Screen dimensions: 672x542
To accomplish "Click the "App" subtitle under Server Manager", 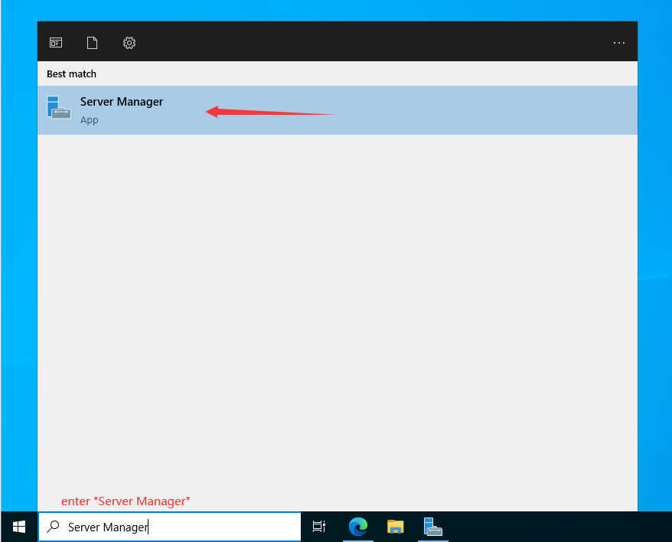I will point(90,120).
